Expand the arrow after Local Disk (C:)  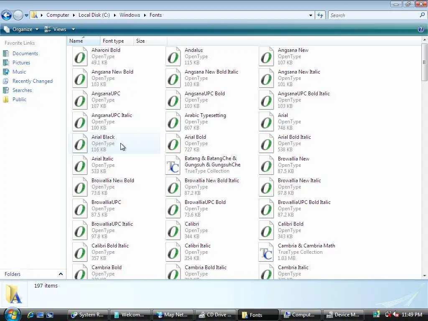click(115, 15)
